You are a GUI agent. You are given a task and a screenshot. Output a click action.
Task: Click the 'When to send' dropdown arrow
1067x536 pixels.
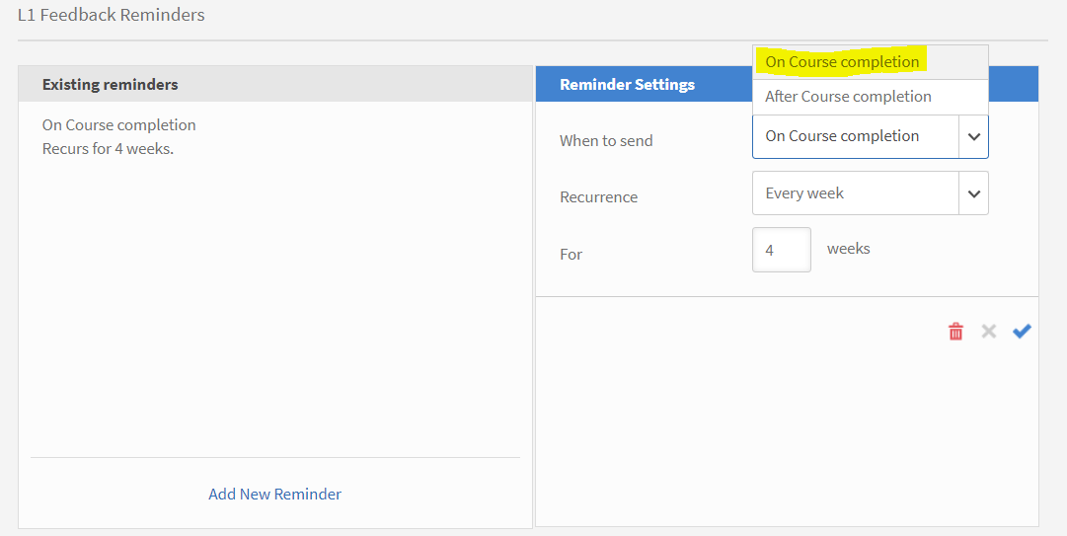pyautogui.click(x=973, y=137)
